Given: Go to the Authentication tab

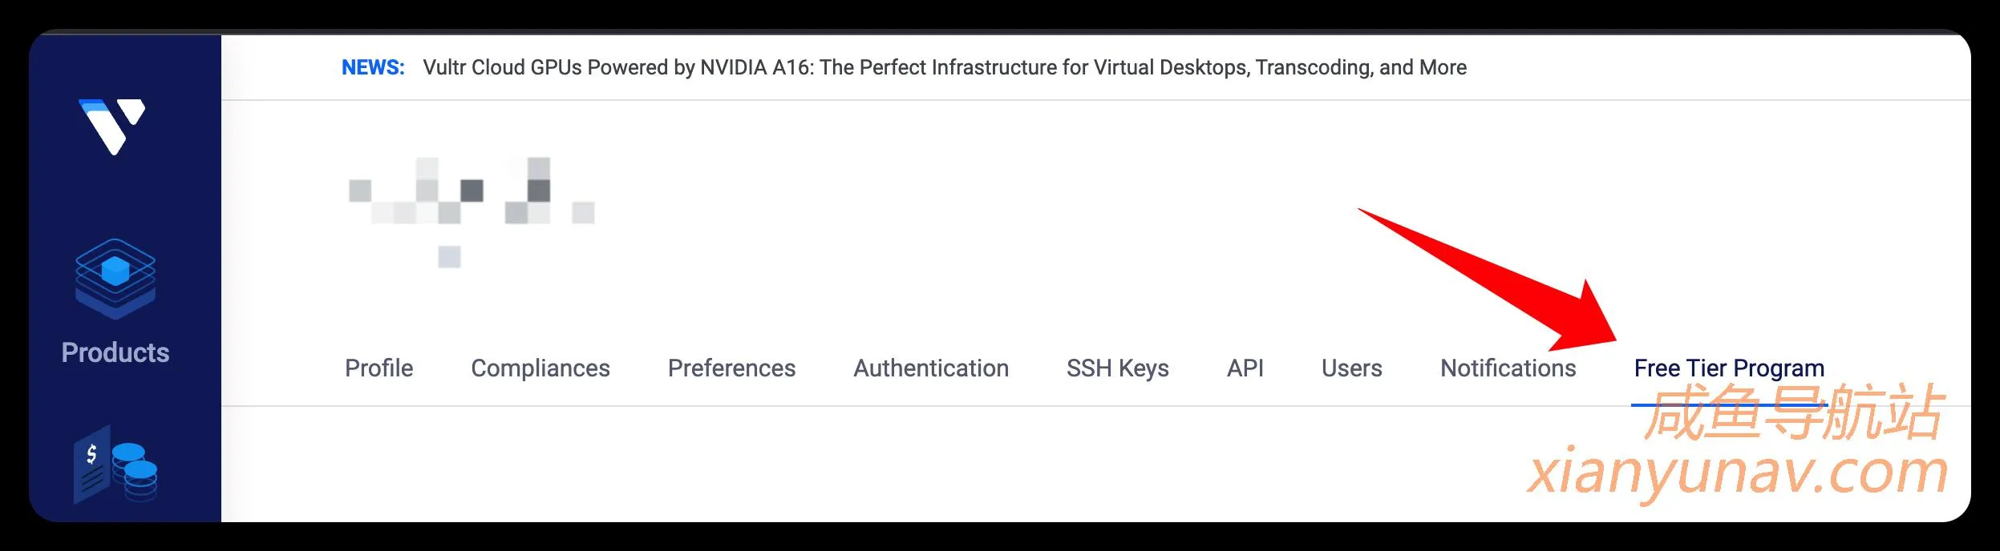Looking at the screenshot, I should coord(930,368).
